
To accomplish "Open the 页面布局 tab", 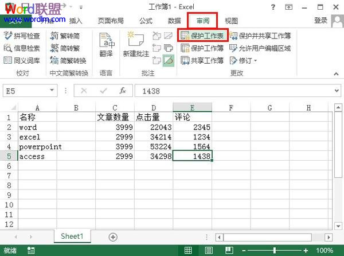I will pos(111,21).
